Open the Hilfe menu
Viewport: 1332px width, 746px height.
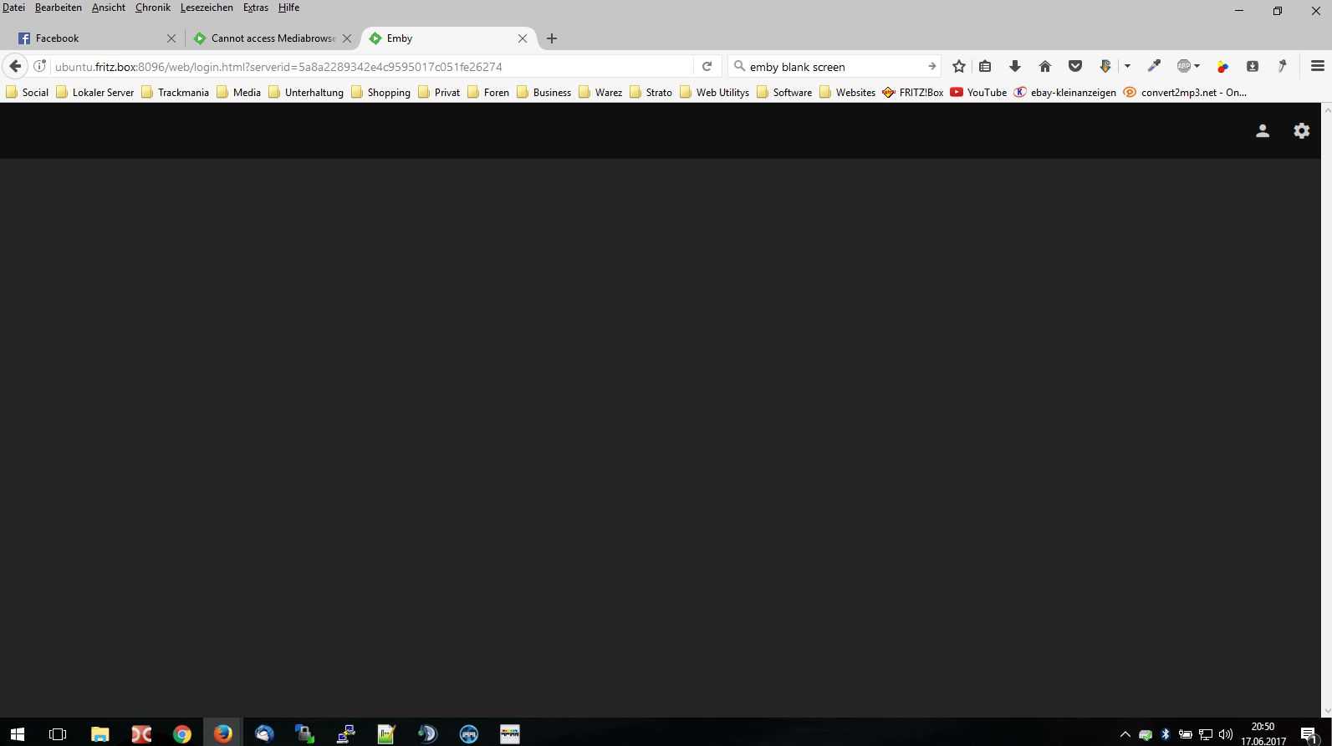coord(288,8)
